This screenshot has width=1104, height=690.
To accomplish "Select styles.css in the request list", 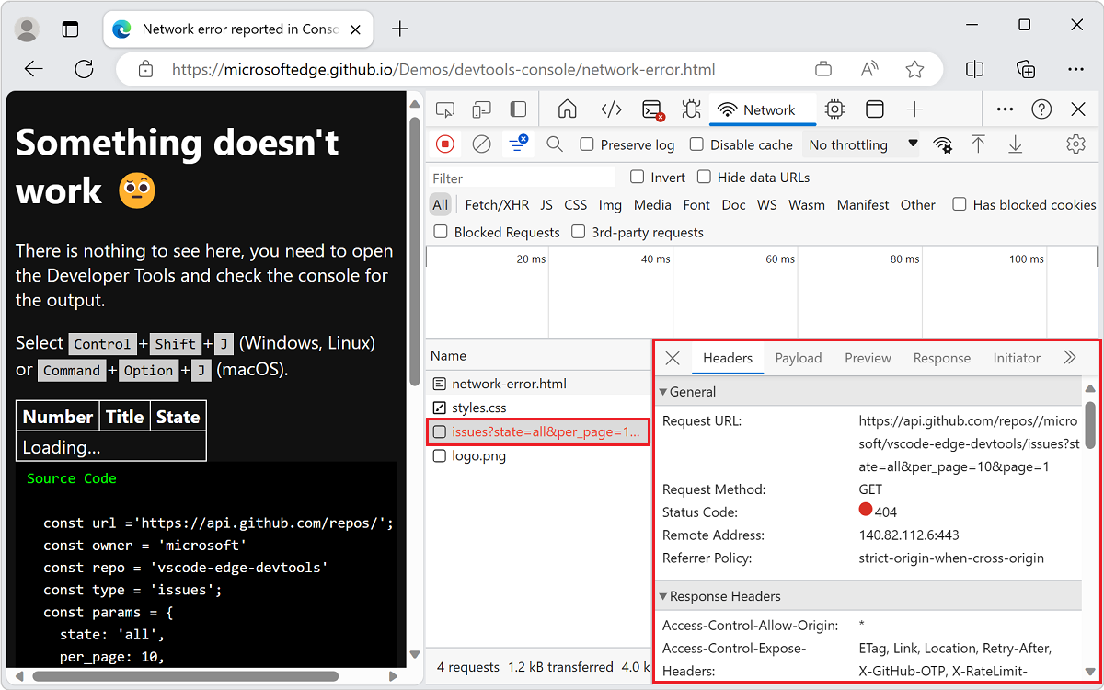I will [x=478, y=408].
